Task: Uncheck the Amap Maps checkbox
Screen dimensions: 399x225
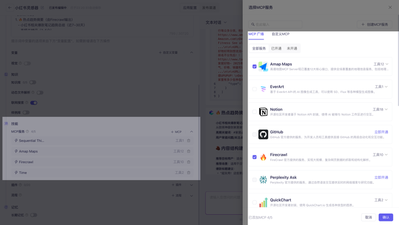Action: pos(254,66)
